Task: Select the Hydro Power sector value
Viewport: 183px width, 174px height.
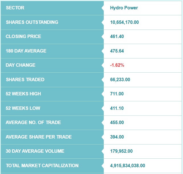Action: click(x=124, y=8)
